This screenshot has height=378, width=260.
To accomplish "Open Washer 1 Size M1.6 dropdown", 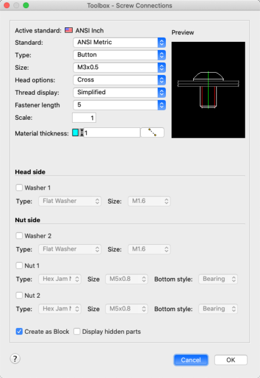I will (x=149, y=201).
